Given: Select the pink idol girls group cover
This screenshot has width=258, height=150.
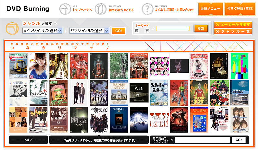Looking at the screenshot, I should [159, 66].
